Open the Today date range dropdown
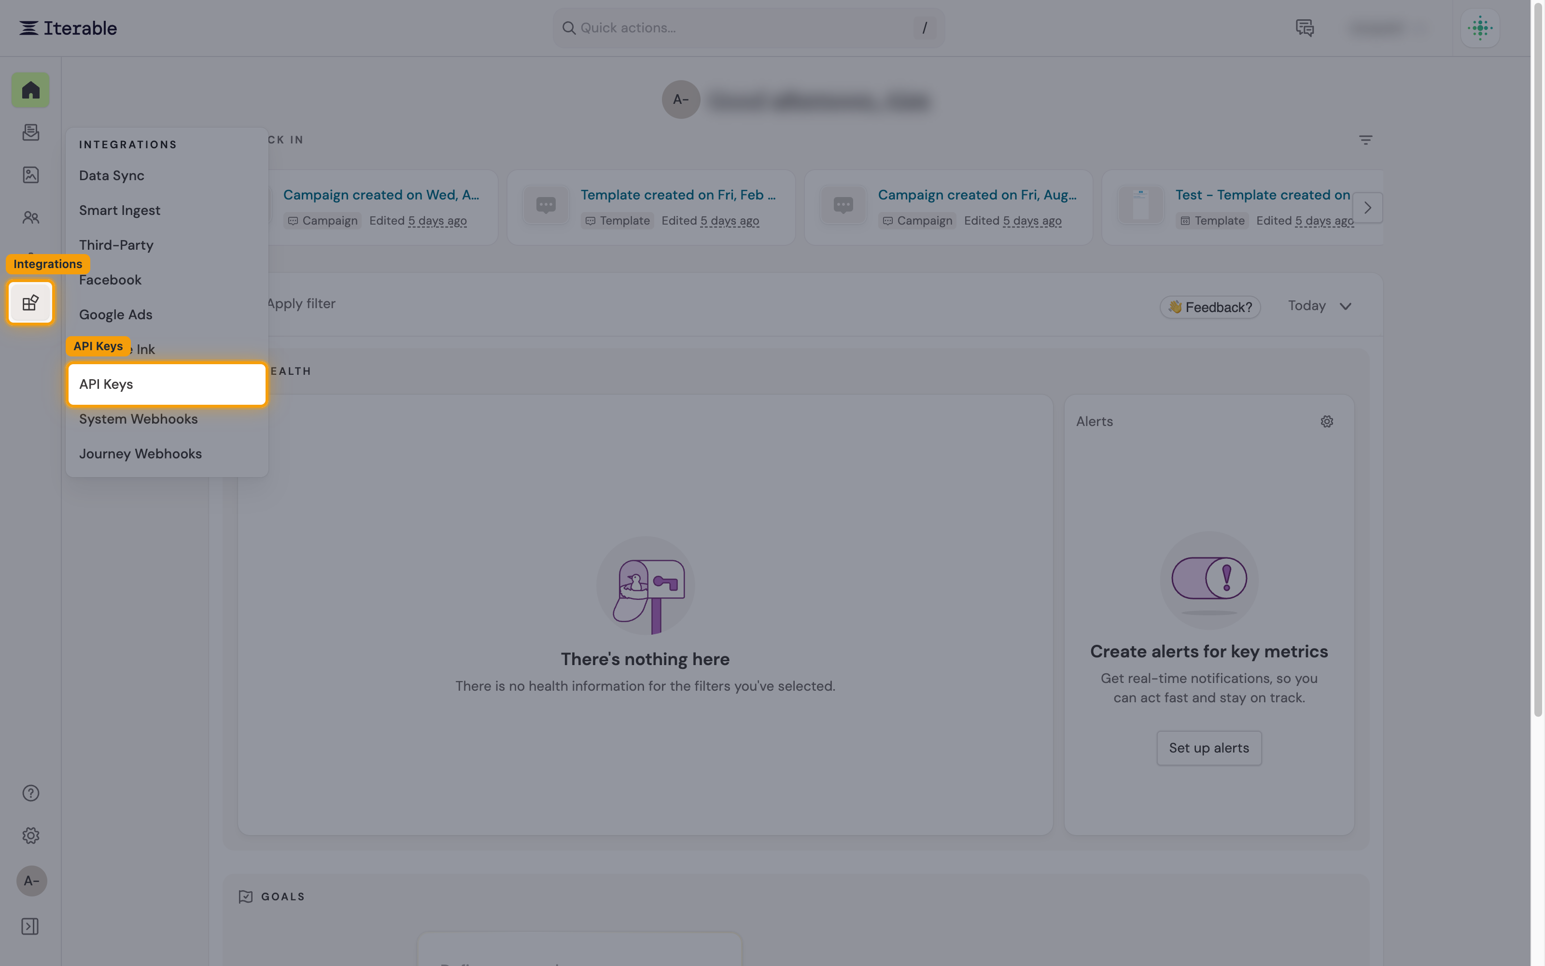Viewport: 1545px width, 966px height. click(1320, 306)
